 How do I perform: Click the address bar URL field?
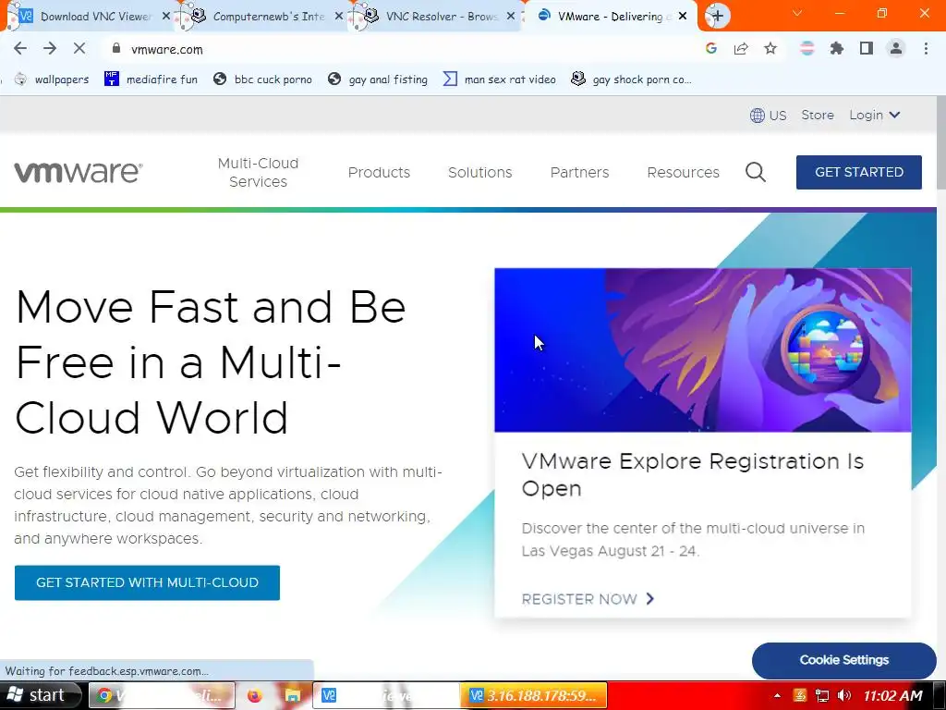coord(398,49)
